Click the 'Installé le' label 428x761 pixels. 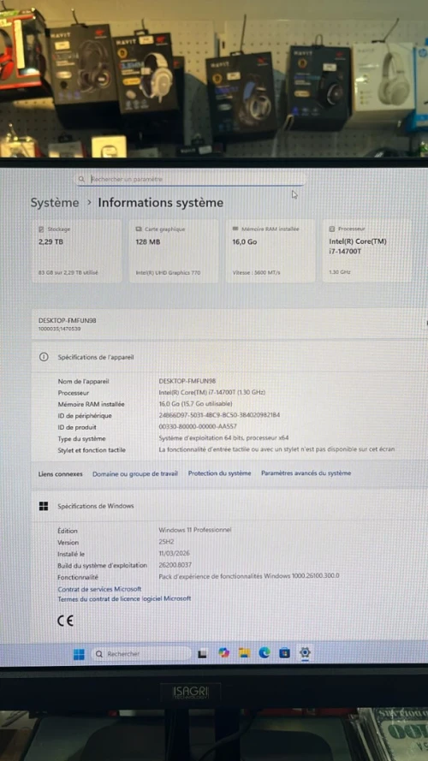point(71,554)
